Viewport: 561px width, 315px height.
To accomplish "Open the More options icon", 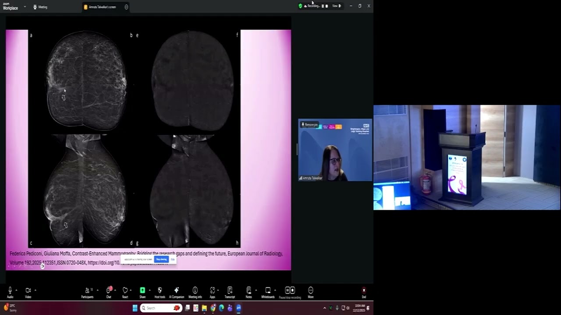I will tap(311, 290).
